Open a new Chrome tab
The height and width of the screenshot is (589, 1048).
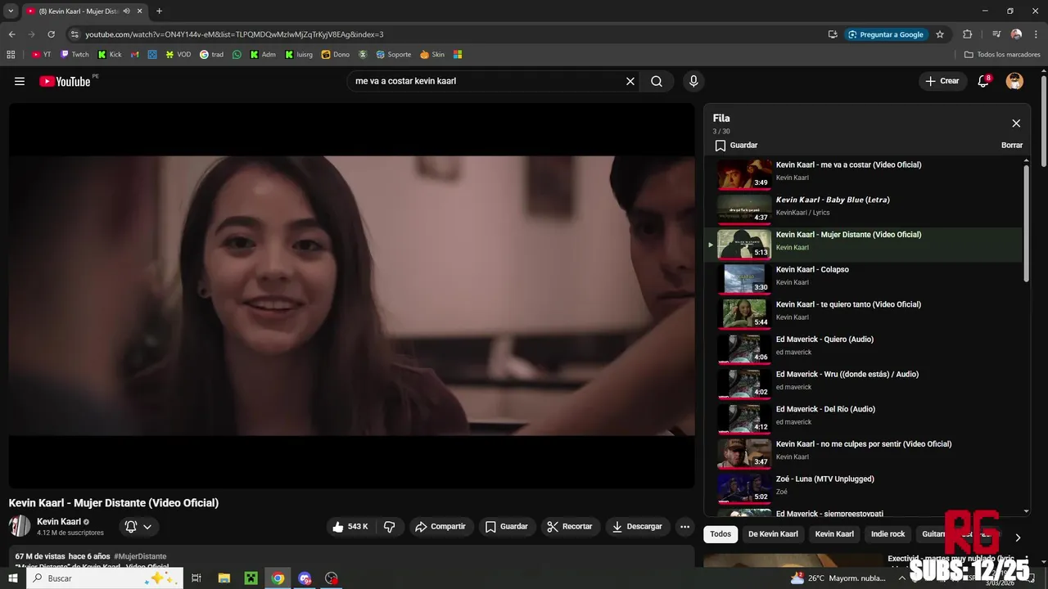pyautogui.click(x=159, y=11)
